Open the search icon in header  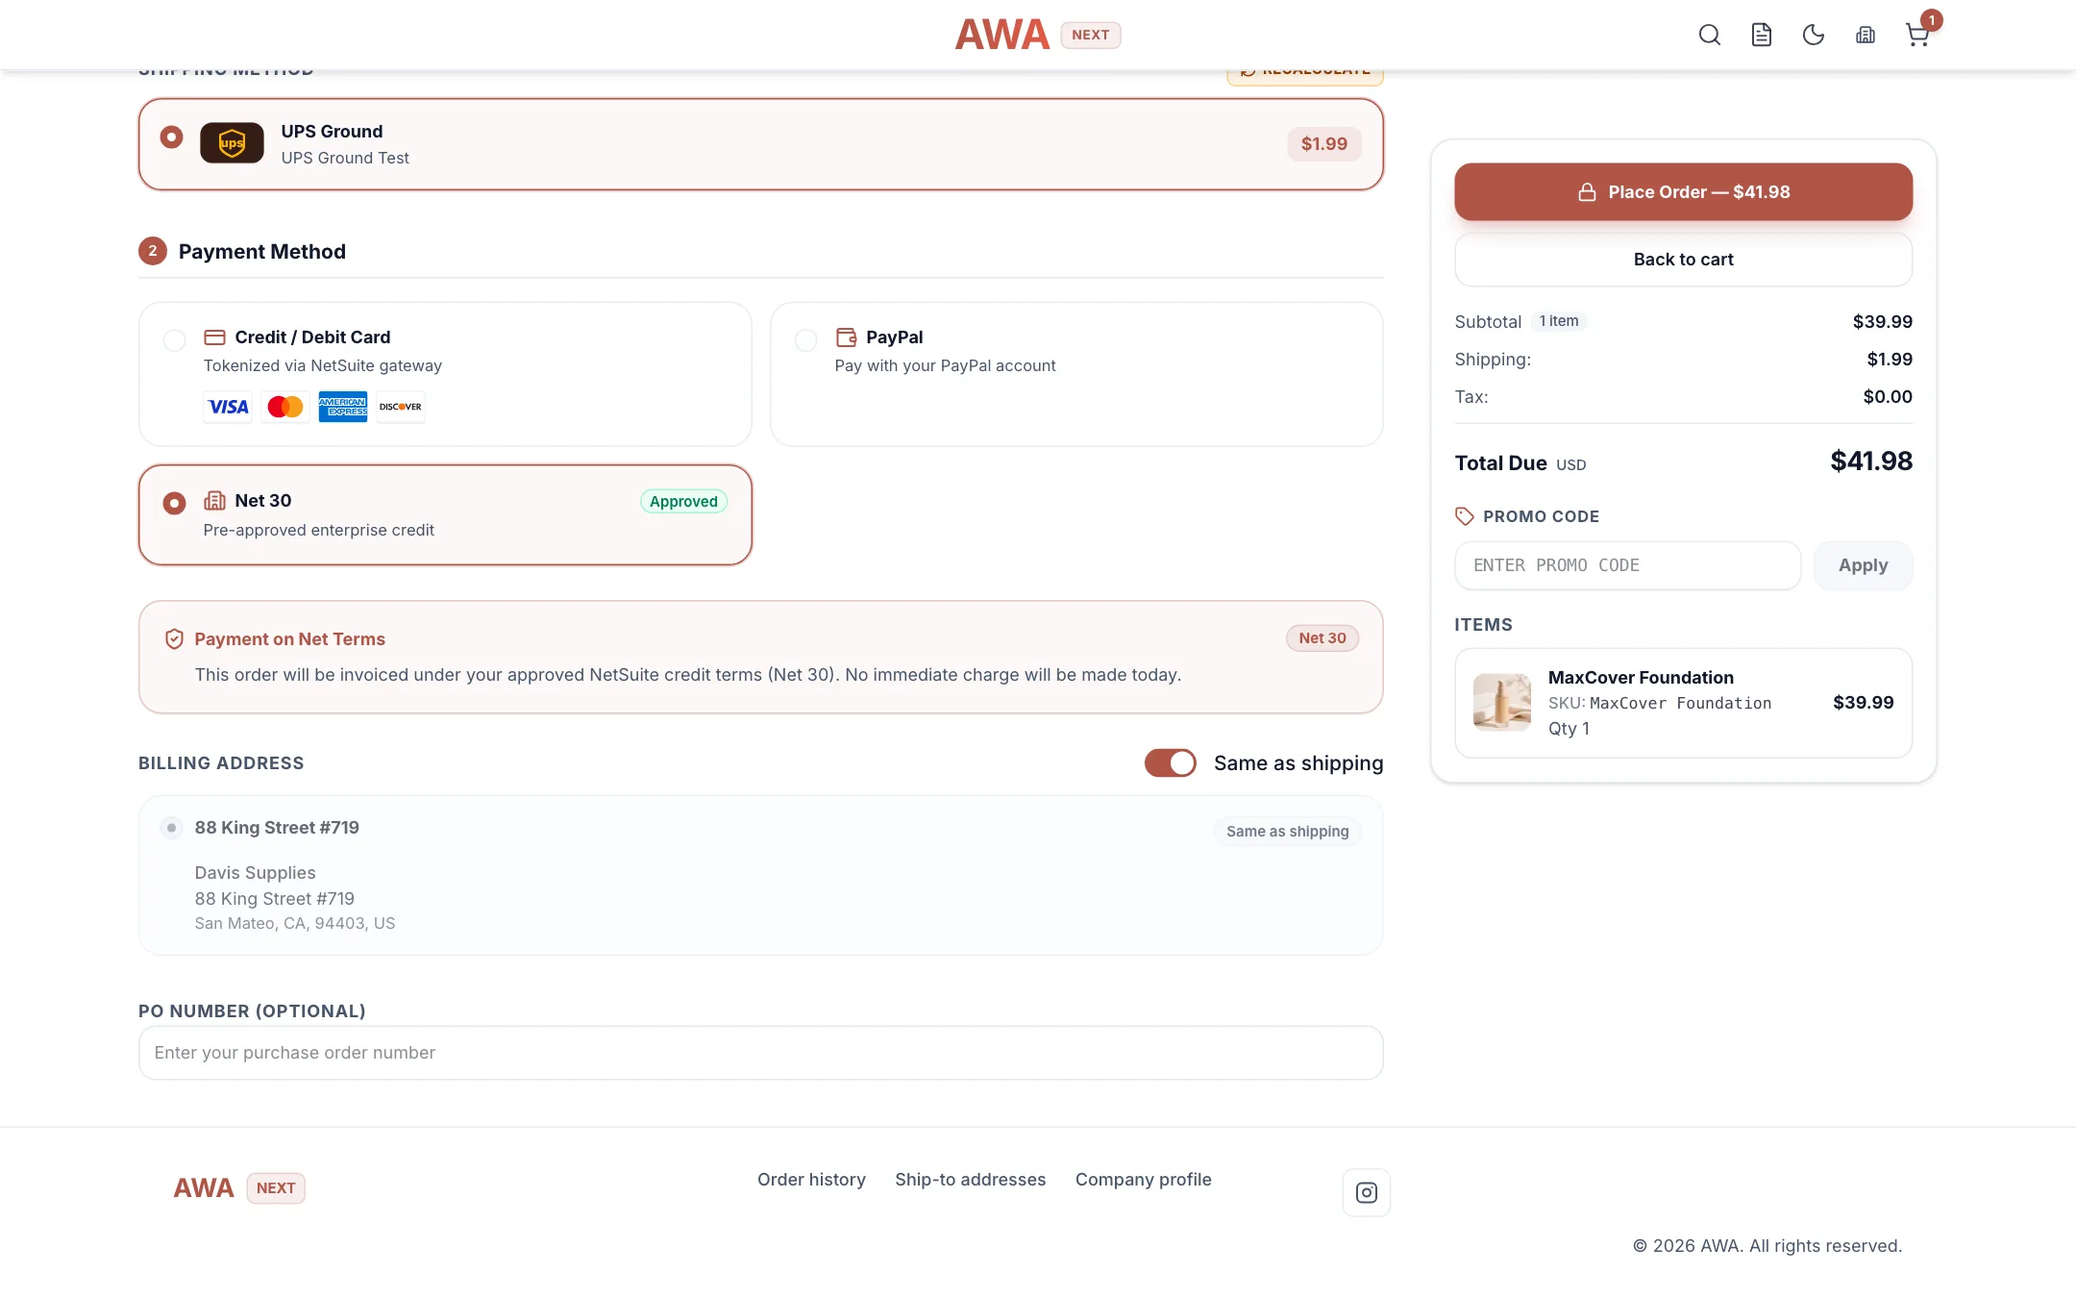[1709, 35]
